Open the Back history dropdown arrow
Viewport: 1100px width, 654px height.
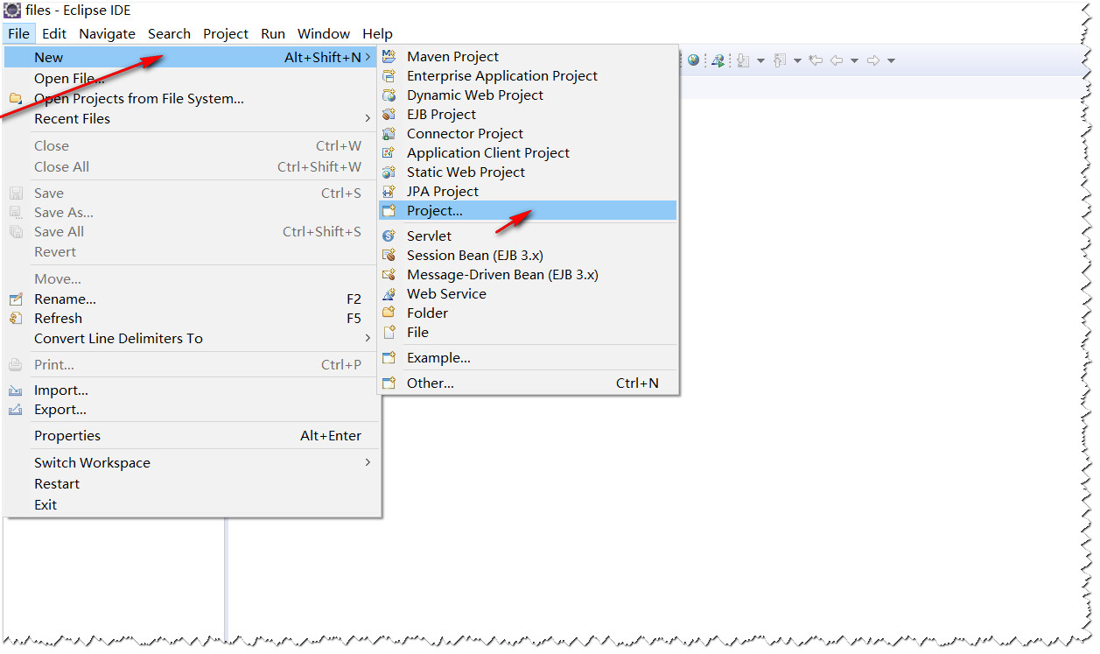click(854, 60)
